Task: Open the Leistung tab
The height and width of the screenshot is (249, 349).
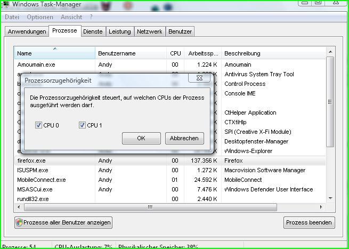Action: [120, 31]
